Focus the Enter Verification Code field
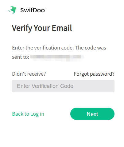The image size is (124, 147). 63,86
